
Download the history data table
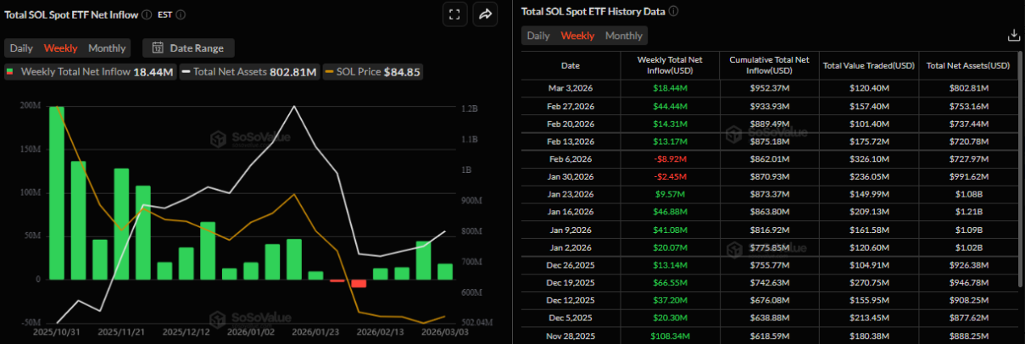coord(1012,35)
